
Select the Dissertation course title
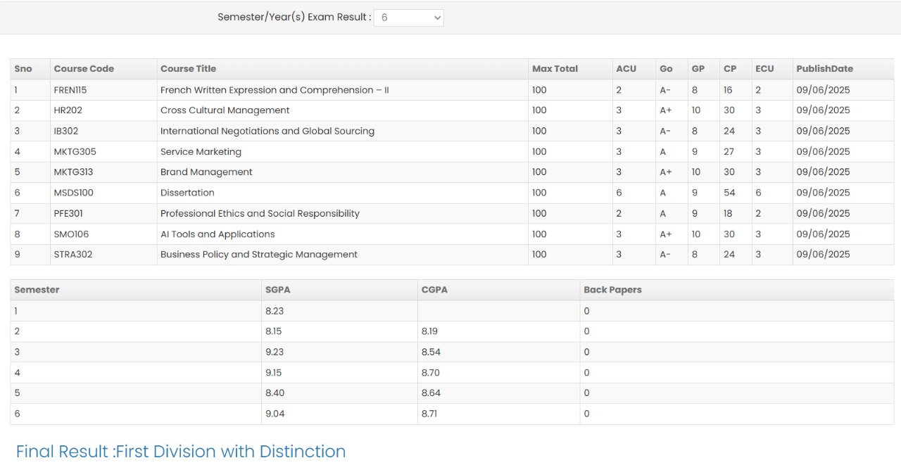[x=187, y=193]
